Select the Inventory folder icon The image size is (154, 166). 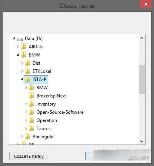coord(31,104)
